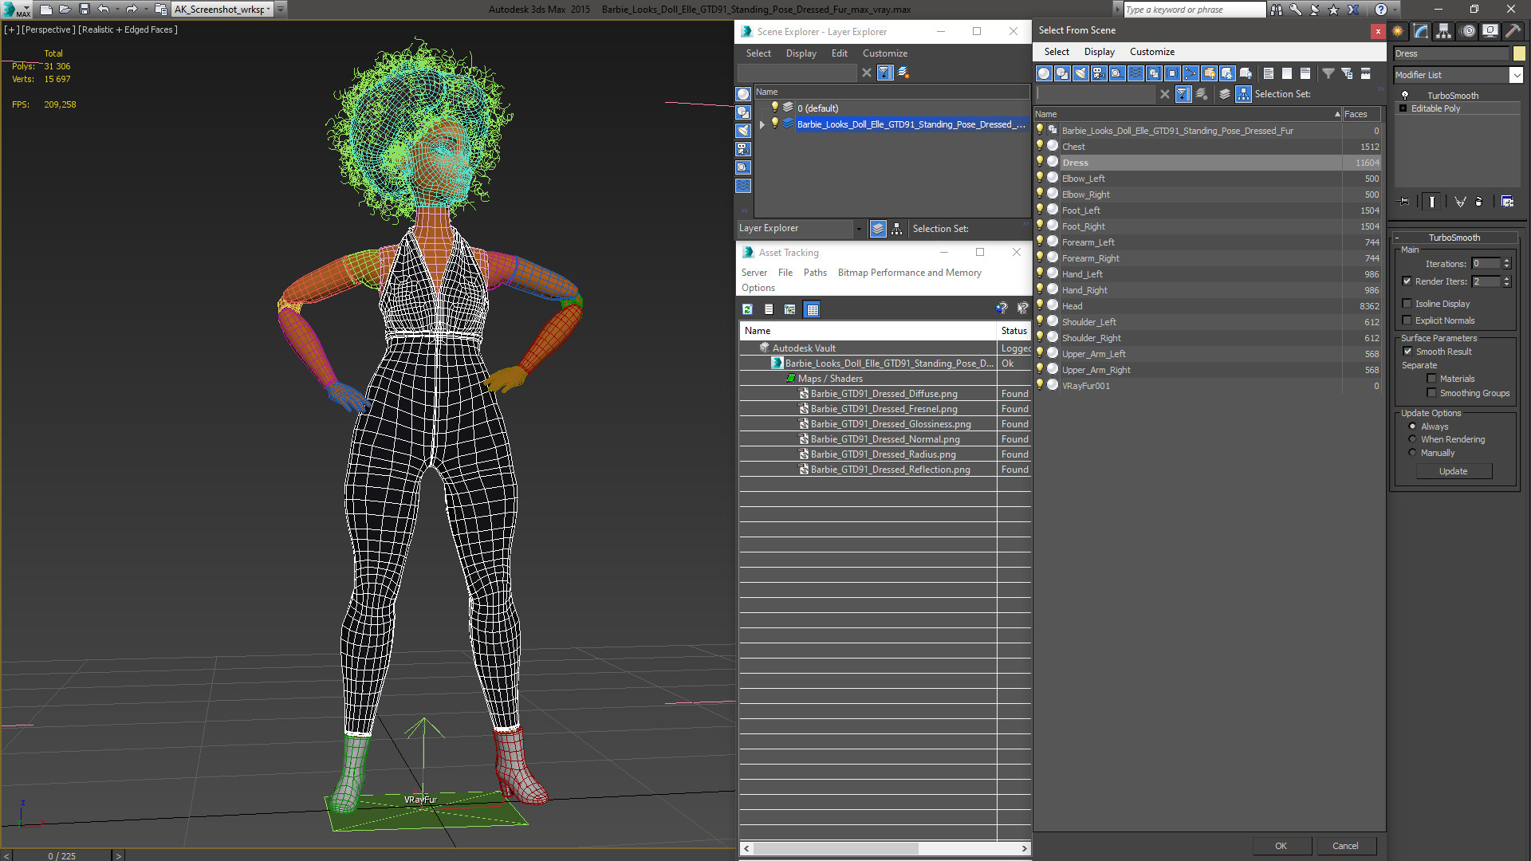Toggle Show End Result icon
The width and height of the screenshot is (1531, 861).
(1432, 202)
